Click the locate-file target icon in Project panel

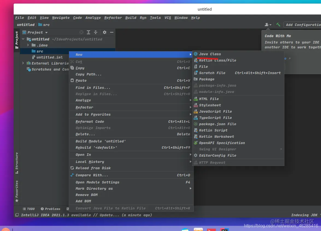point(81,32)
